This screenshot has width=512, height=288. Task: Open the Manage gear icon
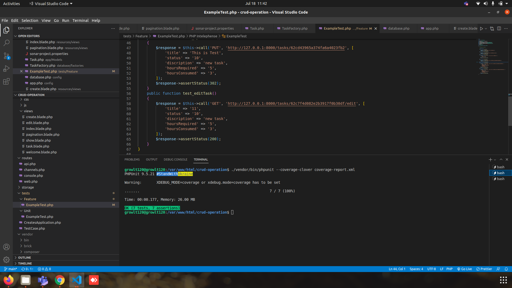(x=6, y=259)
